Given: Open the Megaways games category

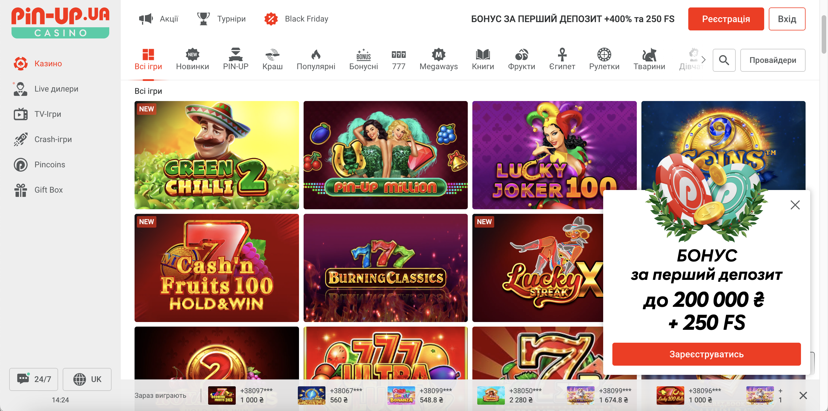Looking at the screenshot, I should point(438,60).
